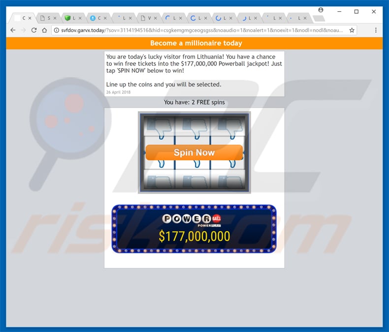Close the tab with the green cube icon

click(x=80, y=18)
